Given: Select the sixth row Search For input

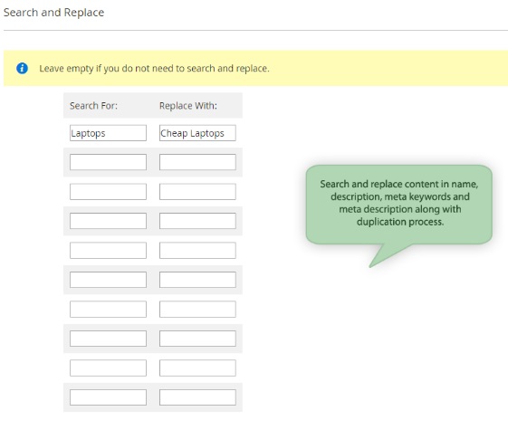Looking at the screenshot, I should tap(108, 280).
